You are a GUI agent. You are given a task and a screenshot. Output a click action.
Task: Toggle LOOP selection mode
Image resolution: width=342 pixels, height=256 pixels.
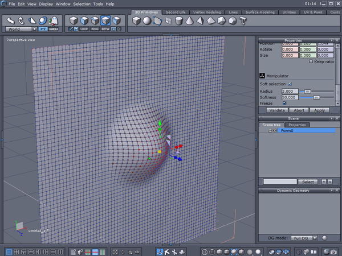84,29
